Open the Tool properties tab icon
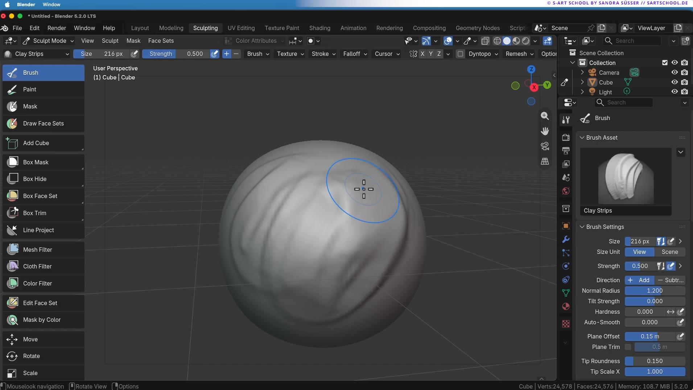 click(566, 120)
